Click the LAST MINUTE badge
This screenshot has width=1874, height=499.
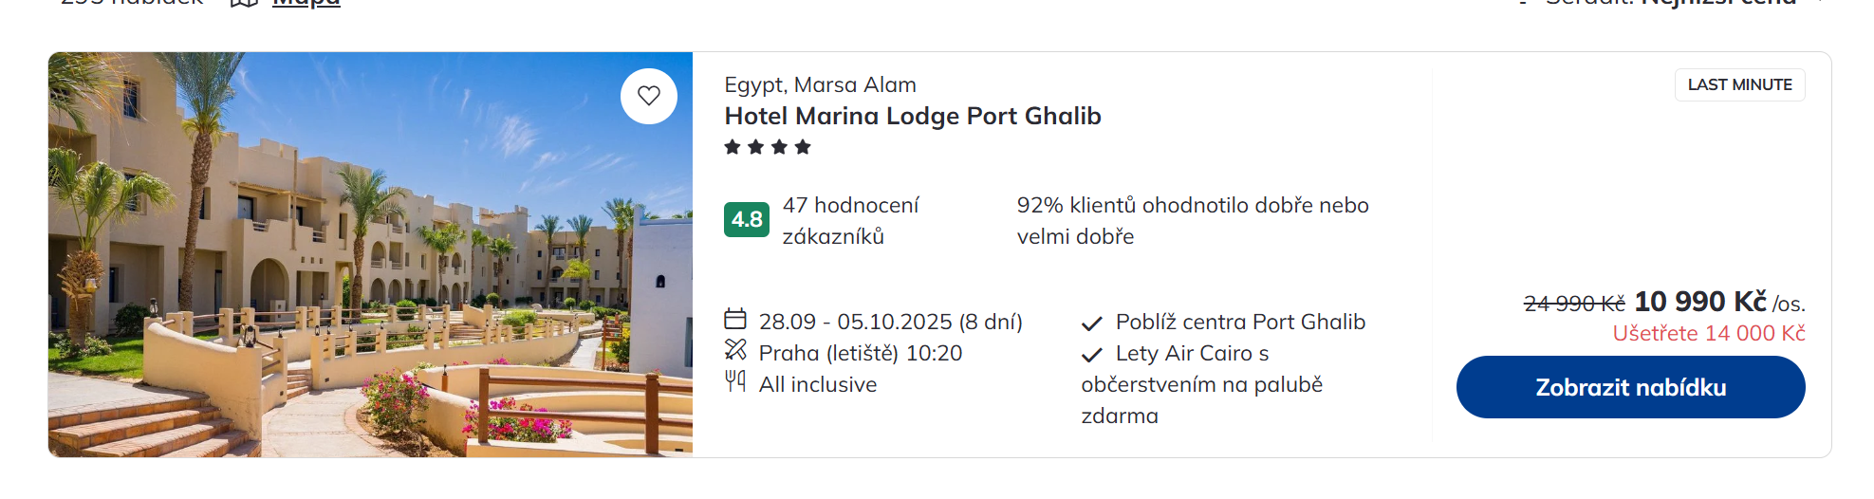coord(1739,84)
